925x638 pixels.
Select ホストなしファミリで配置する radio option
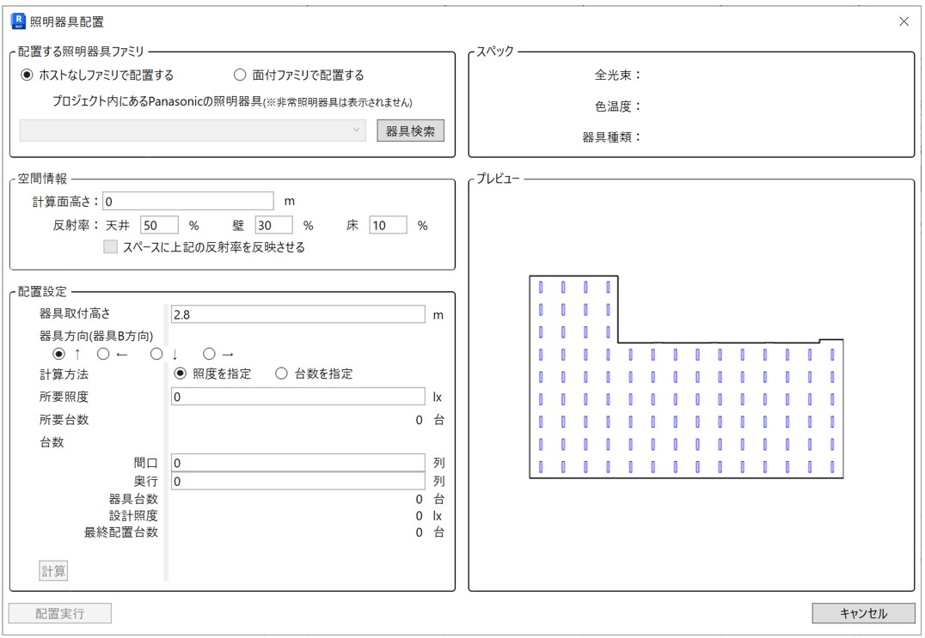(x=28, y=76)
